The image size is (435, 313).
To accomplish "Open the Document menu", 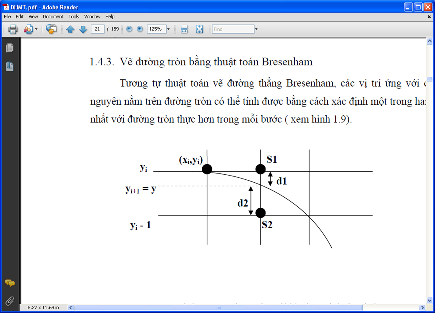I will point(53,17).
